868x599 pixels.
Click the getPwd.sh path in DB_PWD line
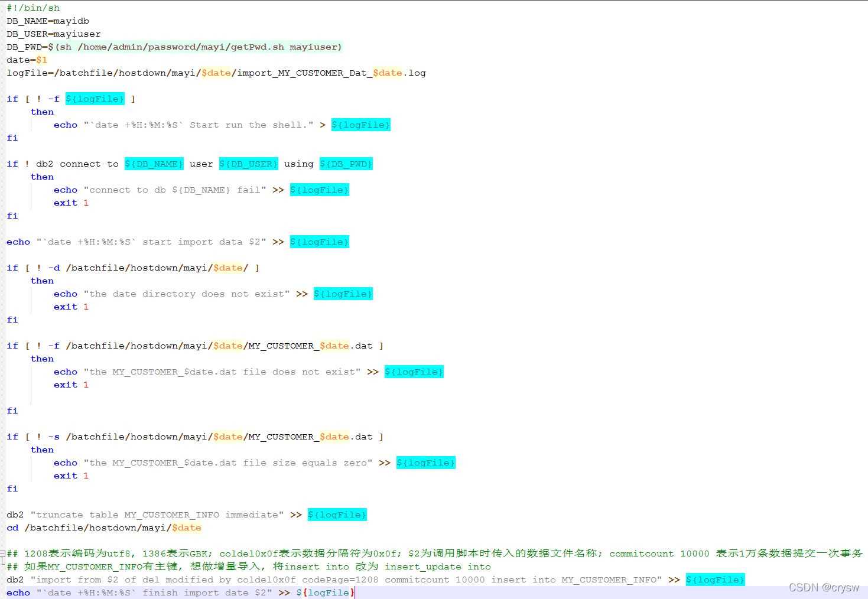[x=181, y=47]
